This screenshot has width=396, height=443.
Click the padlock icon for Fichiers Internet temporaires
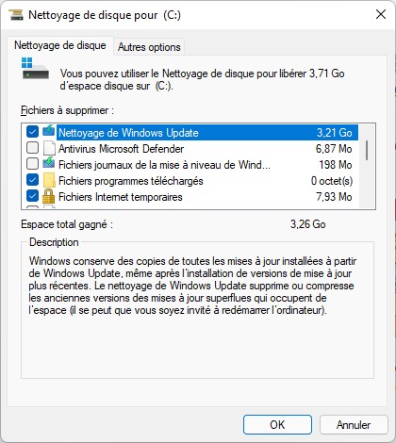(49, 196)
